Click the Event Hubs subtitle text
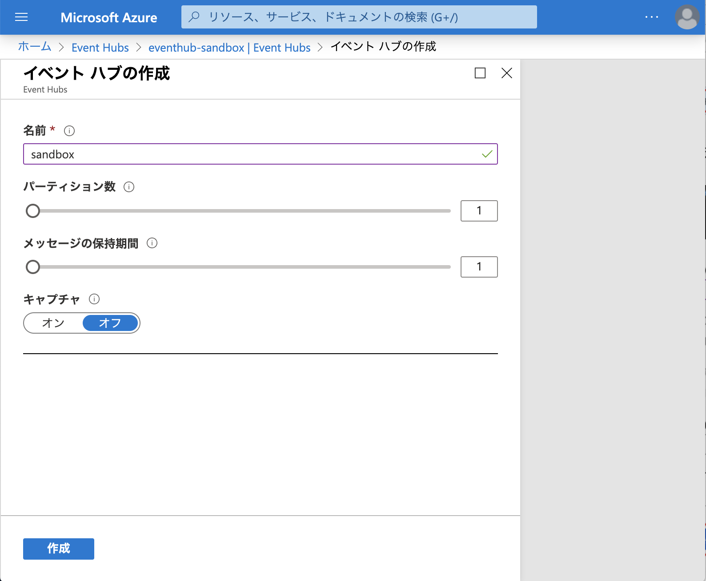Viewport: 706px width, 581px height. pyautogui.click(x=45, y=89)
